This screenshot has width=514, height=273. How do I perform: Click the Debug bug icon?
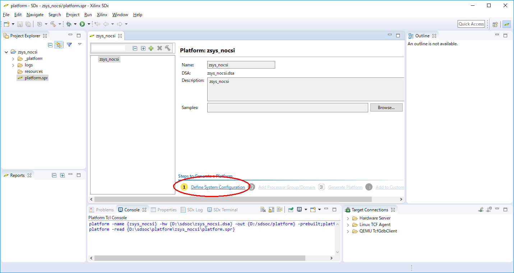coord(69,24)
